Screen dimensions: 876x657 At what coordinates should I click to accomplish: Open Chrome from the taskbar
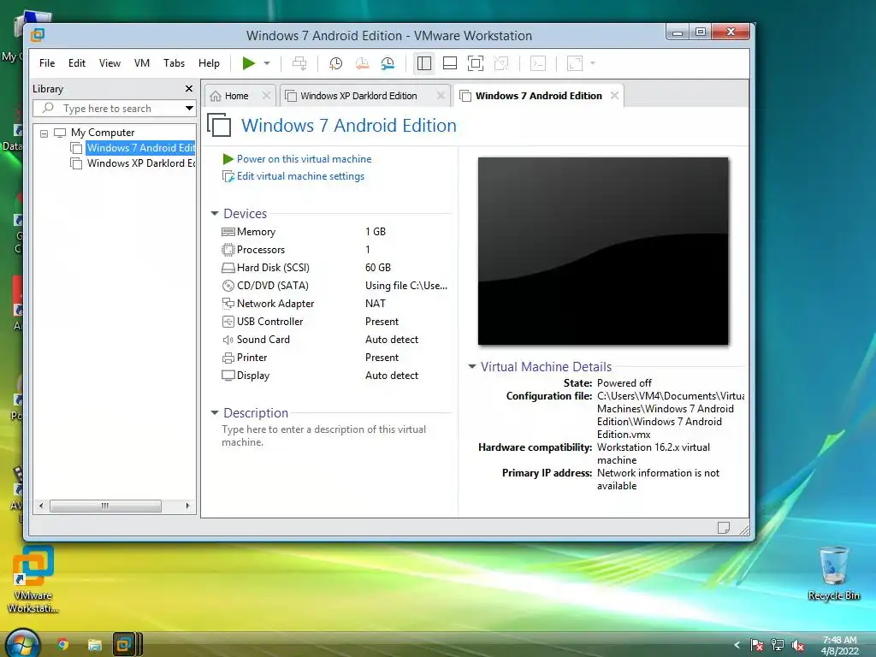click(x=63, y=645)
